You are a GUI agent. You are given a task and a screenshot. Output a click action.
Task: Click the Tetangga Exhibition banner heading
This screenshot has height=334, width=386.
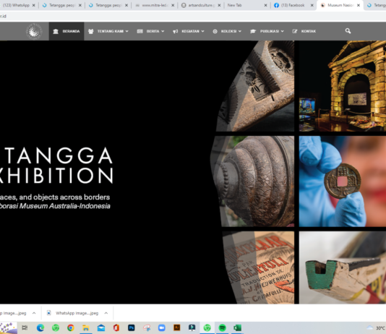(x=56, y=166)
